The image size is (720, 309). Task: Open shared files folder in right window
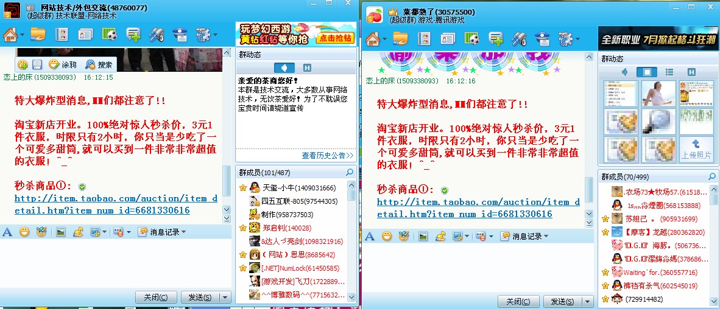point(400,38)
